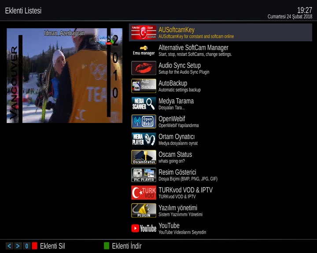Click 'Medya dosyalarını oynat' description

178,143
